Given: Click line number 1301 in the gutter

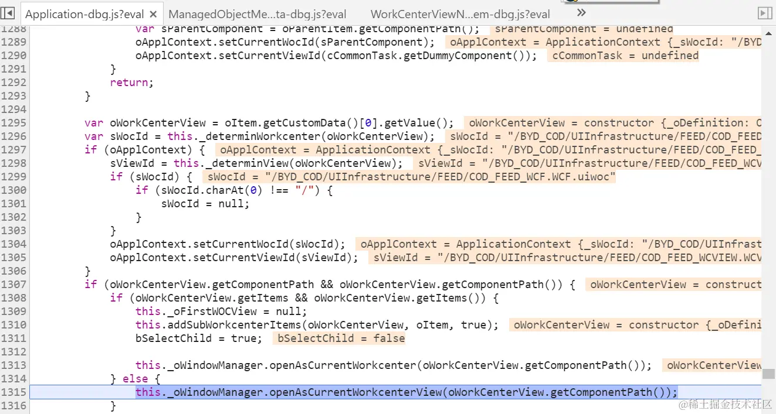Looking at the screenshot, I should pos(13,204).
